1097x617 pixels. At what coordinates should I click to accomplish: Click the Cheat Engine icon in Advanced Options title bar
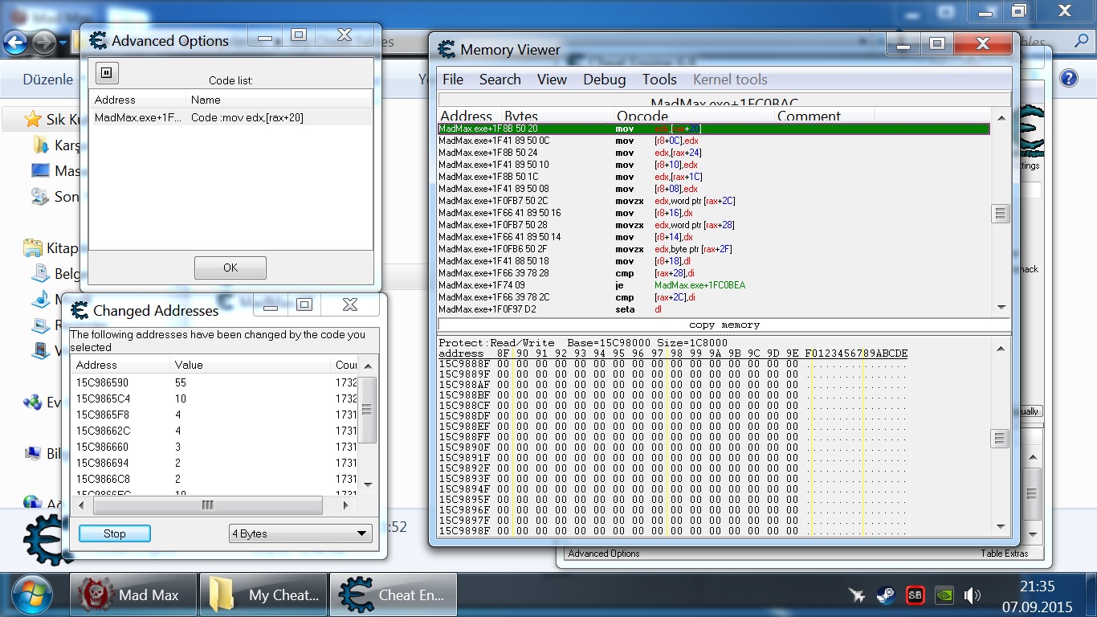[98, 40]
